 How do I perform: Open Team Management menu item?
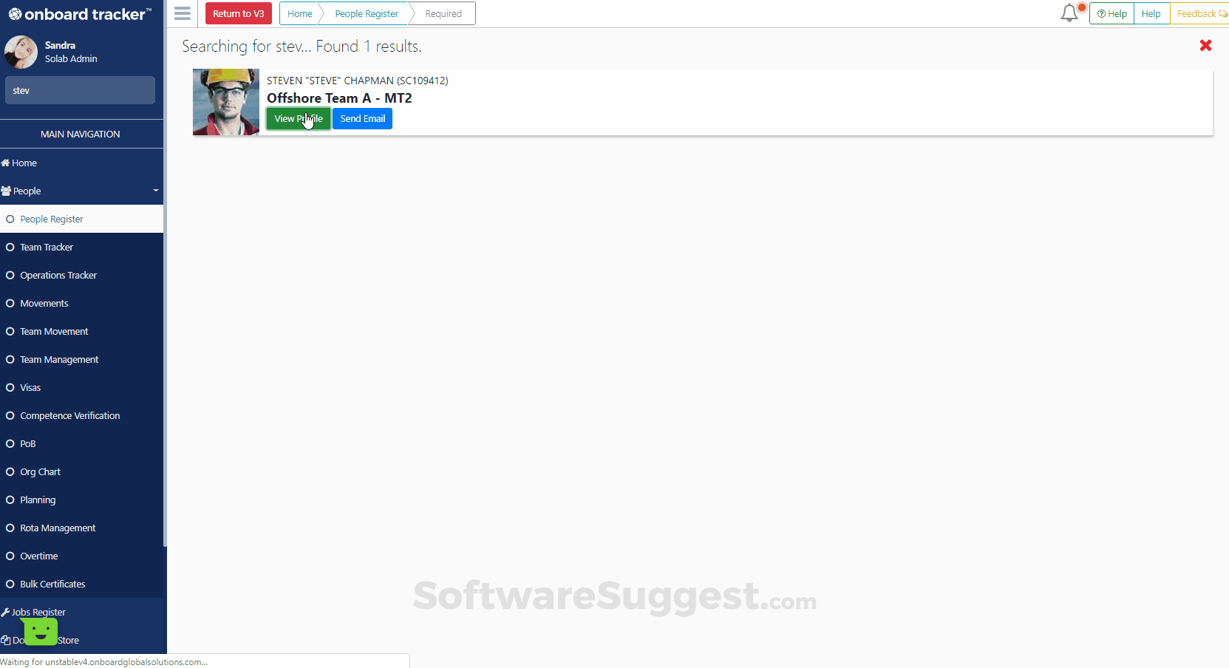[81, 359]
